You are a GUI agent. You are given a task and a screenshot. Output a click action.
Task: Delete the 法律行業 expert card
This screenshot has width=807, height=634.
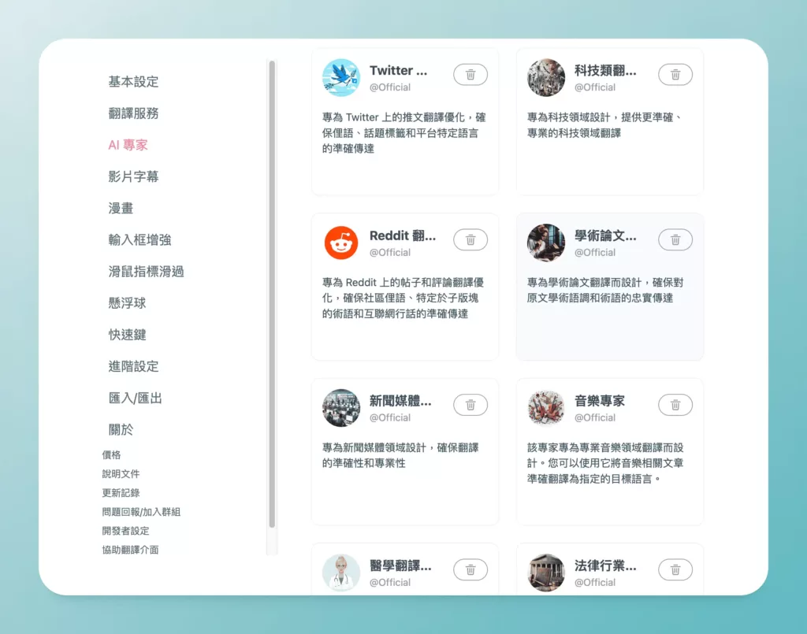pyautogui.click(x=675, y=569)
